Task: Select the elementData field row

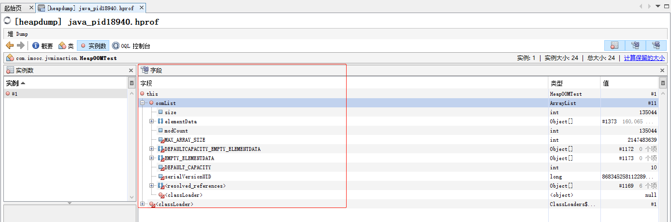Action: tap(399, 121)
